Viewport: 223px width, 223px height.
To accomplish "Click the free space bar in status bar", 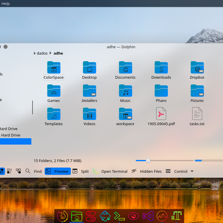I will 209,161.
